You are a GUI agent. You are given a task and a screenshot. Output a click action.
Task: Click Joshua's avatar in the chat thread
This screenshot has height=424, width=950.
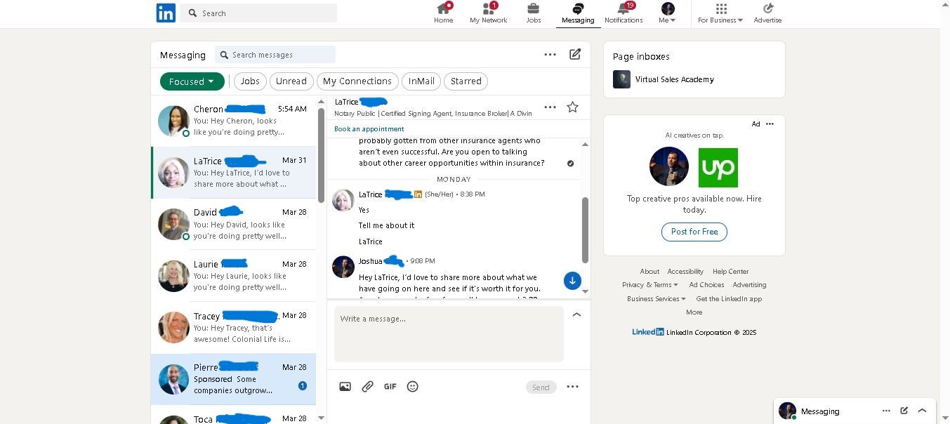[x=343, y=267]
